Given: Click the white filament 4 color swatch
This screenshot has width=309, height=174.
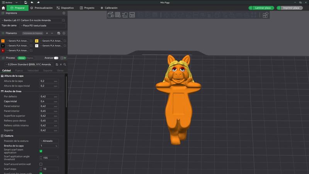Looking at the screenshot, I should 37,46.
